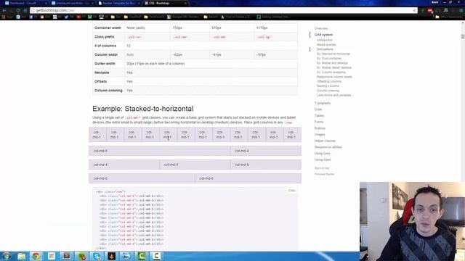Image resolution: width=465 pixels, height=261 pixels.
Task: Open Typography in the sidebar
Action: tap(323, 103)
